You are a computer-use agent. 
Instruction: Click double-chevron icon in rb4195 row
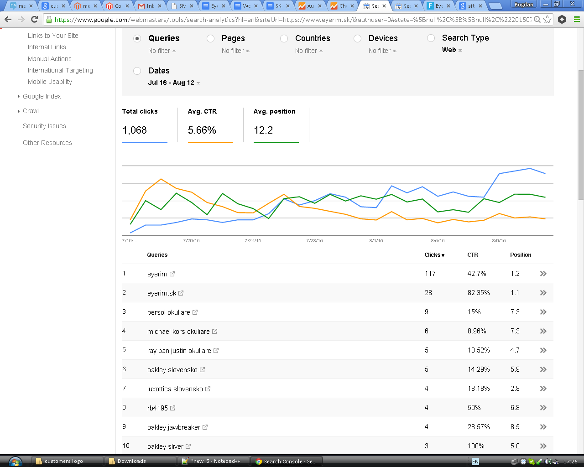(x=543, y=408)
